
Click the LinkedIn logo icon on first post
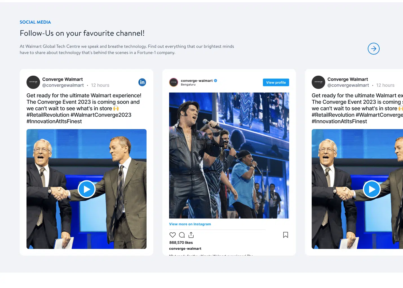pos(142,82)
